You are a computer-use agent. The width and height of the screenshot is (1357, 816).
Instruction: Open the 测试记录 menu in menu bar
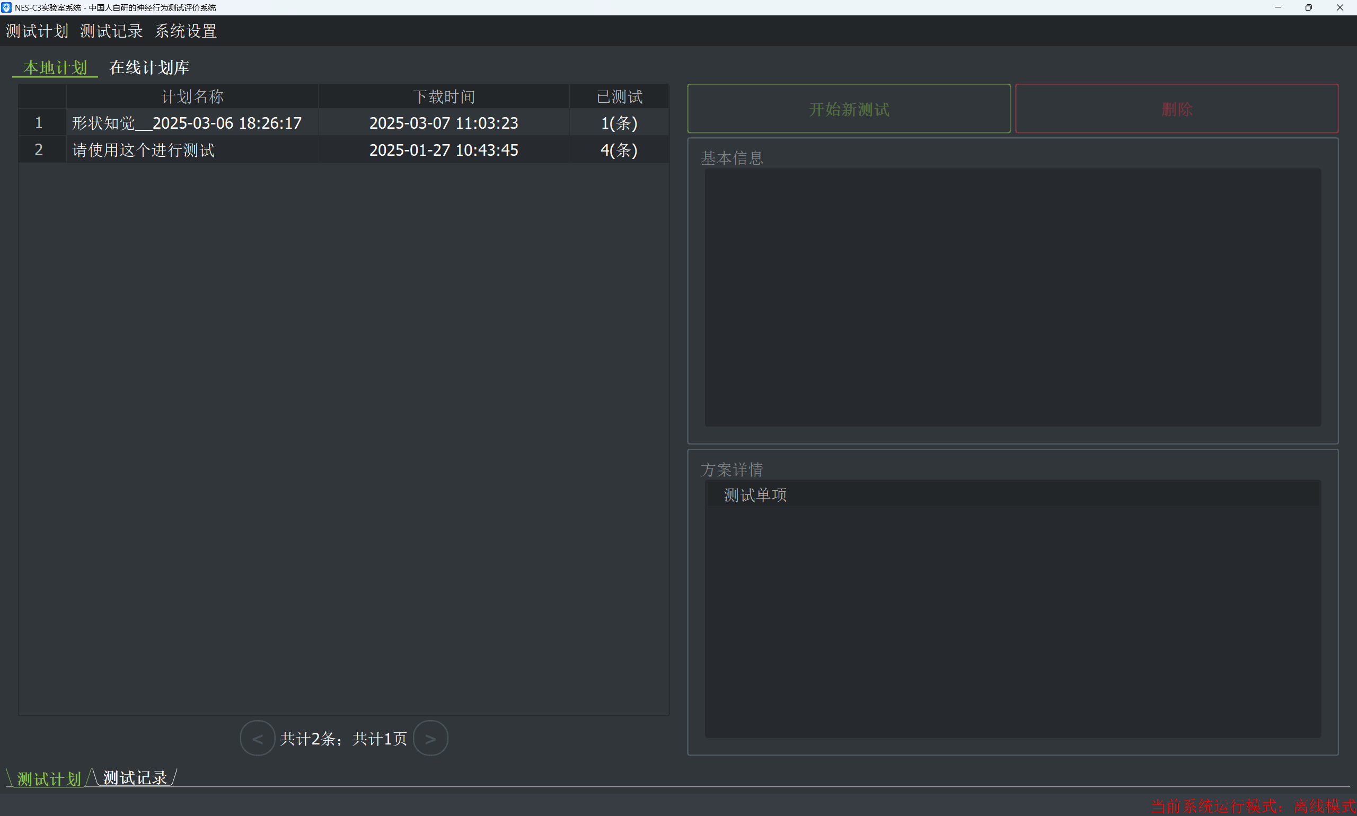click(x=111, y=31)
